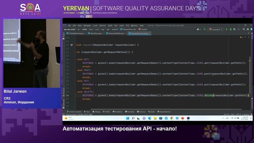Close the RequestExecutor.java tab
Screen dimensions: 254x143
tap(150, 33)
